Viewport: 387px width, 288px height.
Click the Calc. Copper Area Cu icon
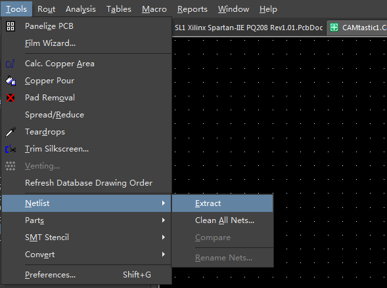(10, 64)
